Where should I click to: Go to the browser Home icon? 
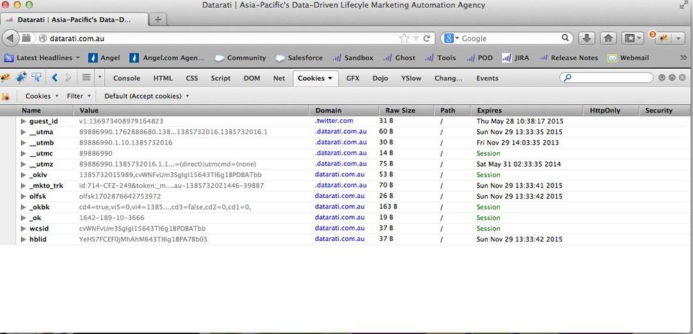(x=608, y=38)
